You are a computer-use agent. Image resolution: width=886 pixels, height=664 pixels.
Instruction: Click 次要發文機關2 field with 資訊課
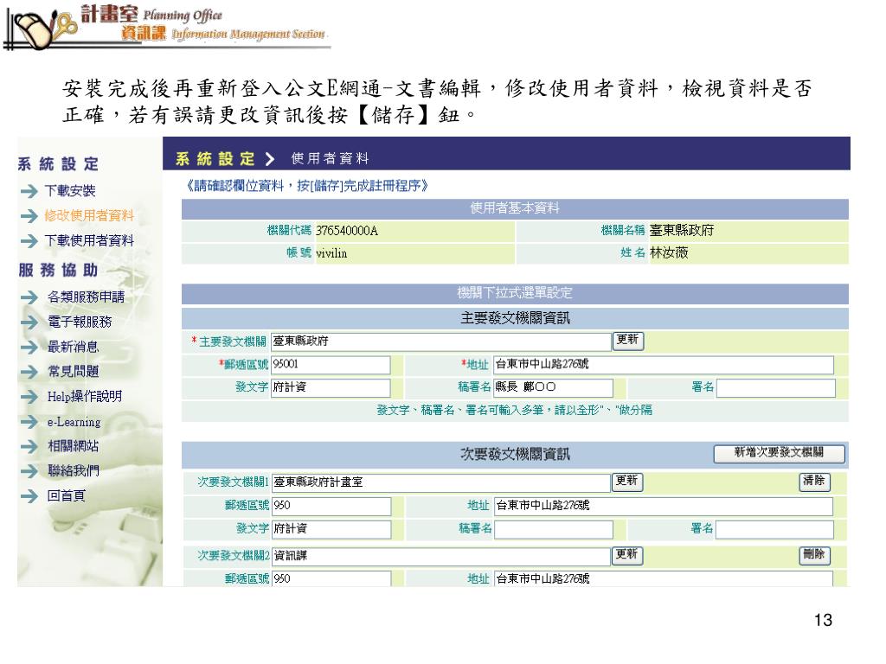click(440, 556)
